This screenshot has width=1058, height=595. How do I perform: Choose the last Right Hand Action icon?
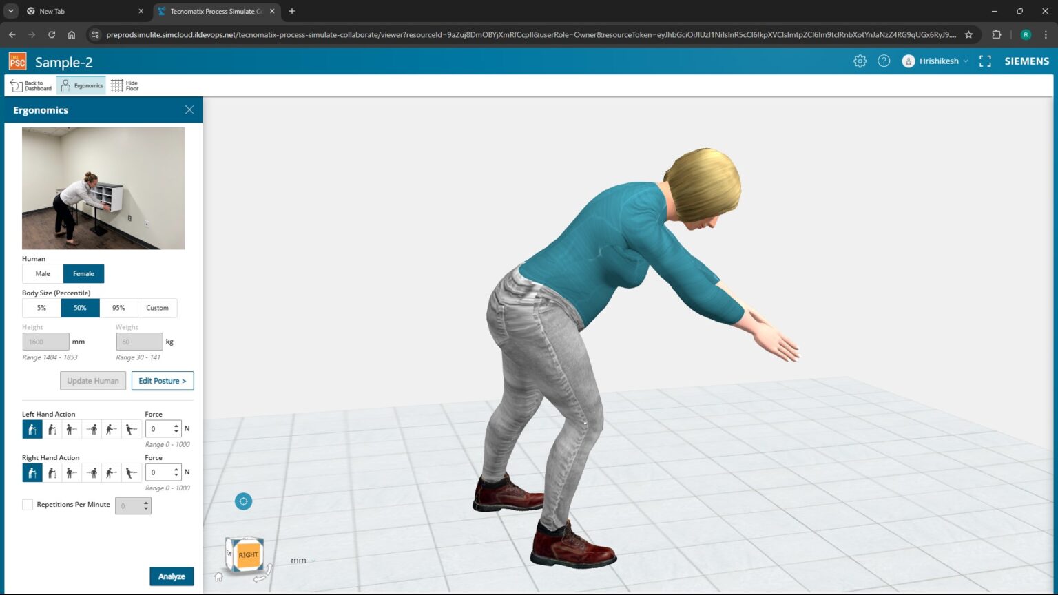coord(131,472)
